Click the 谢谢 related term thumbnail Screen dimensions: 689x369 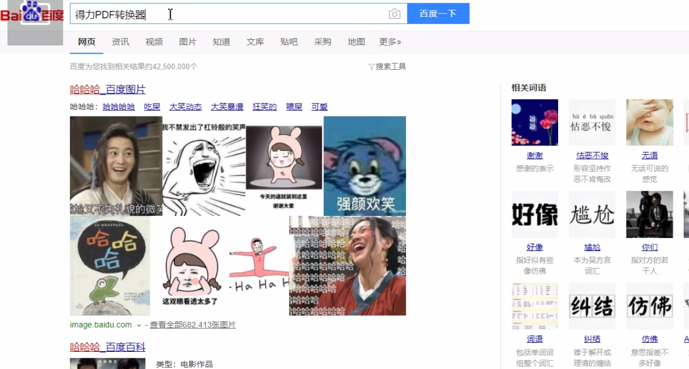(535, 122)
